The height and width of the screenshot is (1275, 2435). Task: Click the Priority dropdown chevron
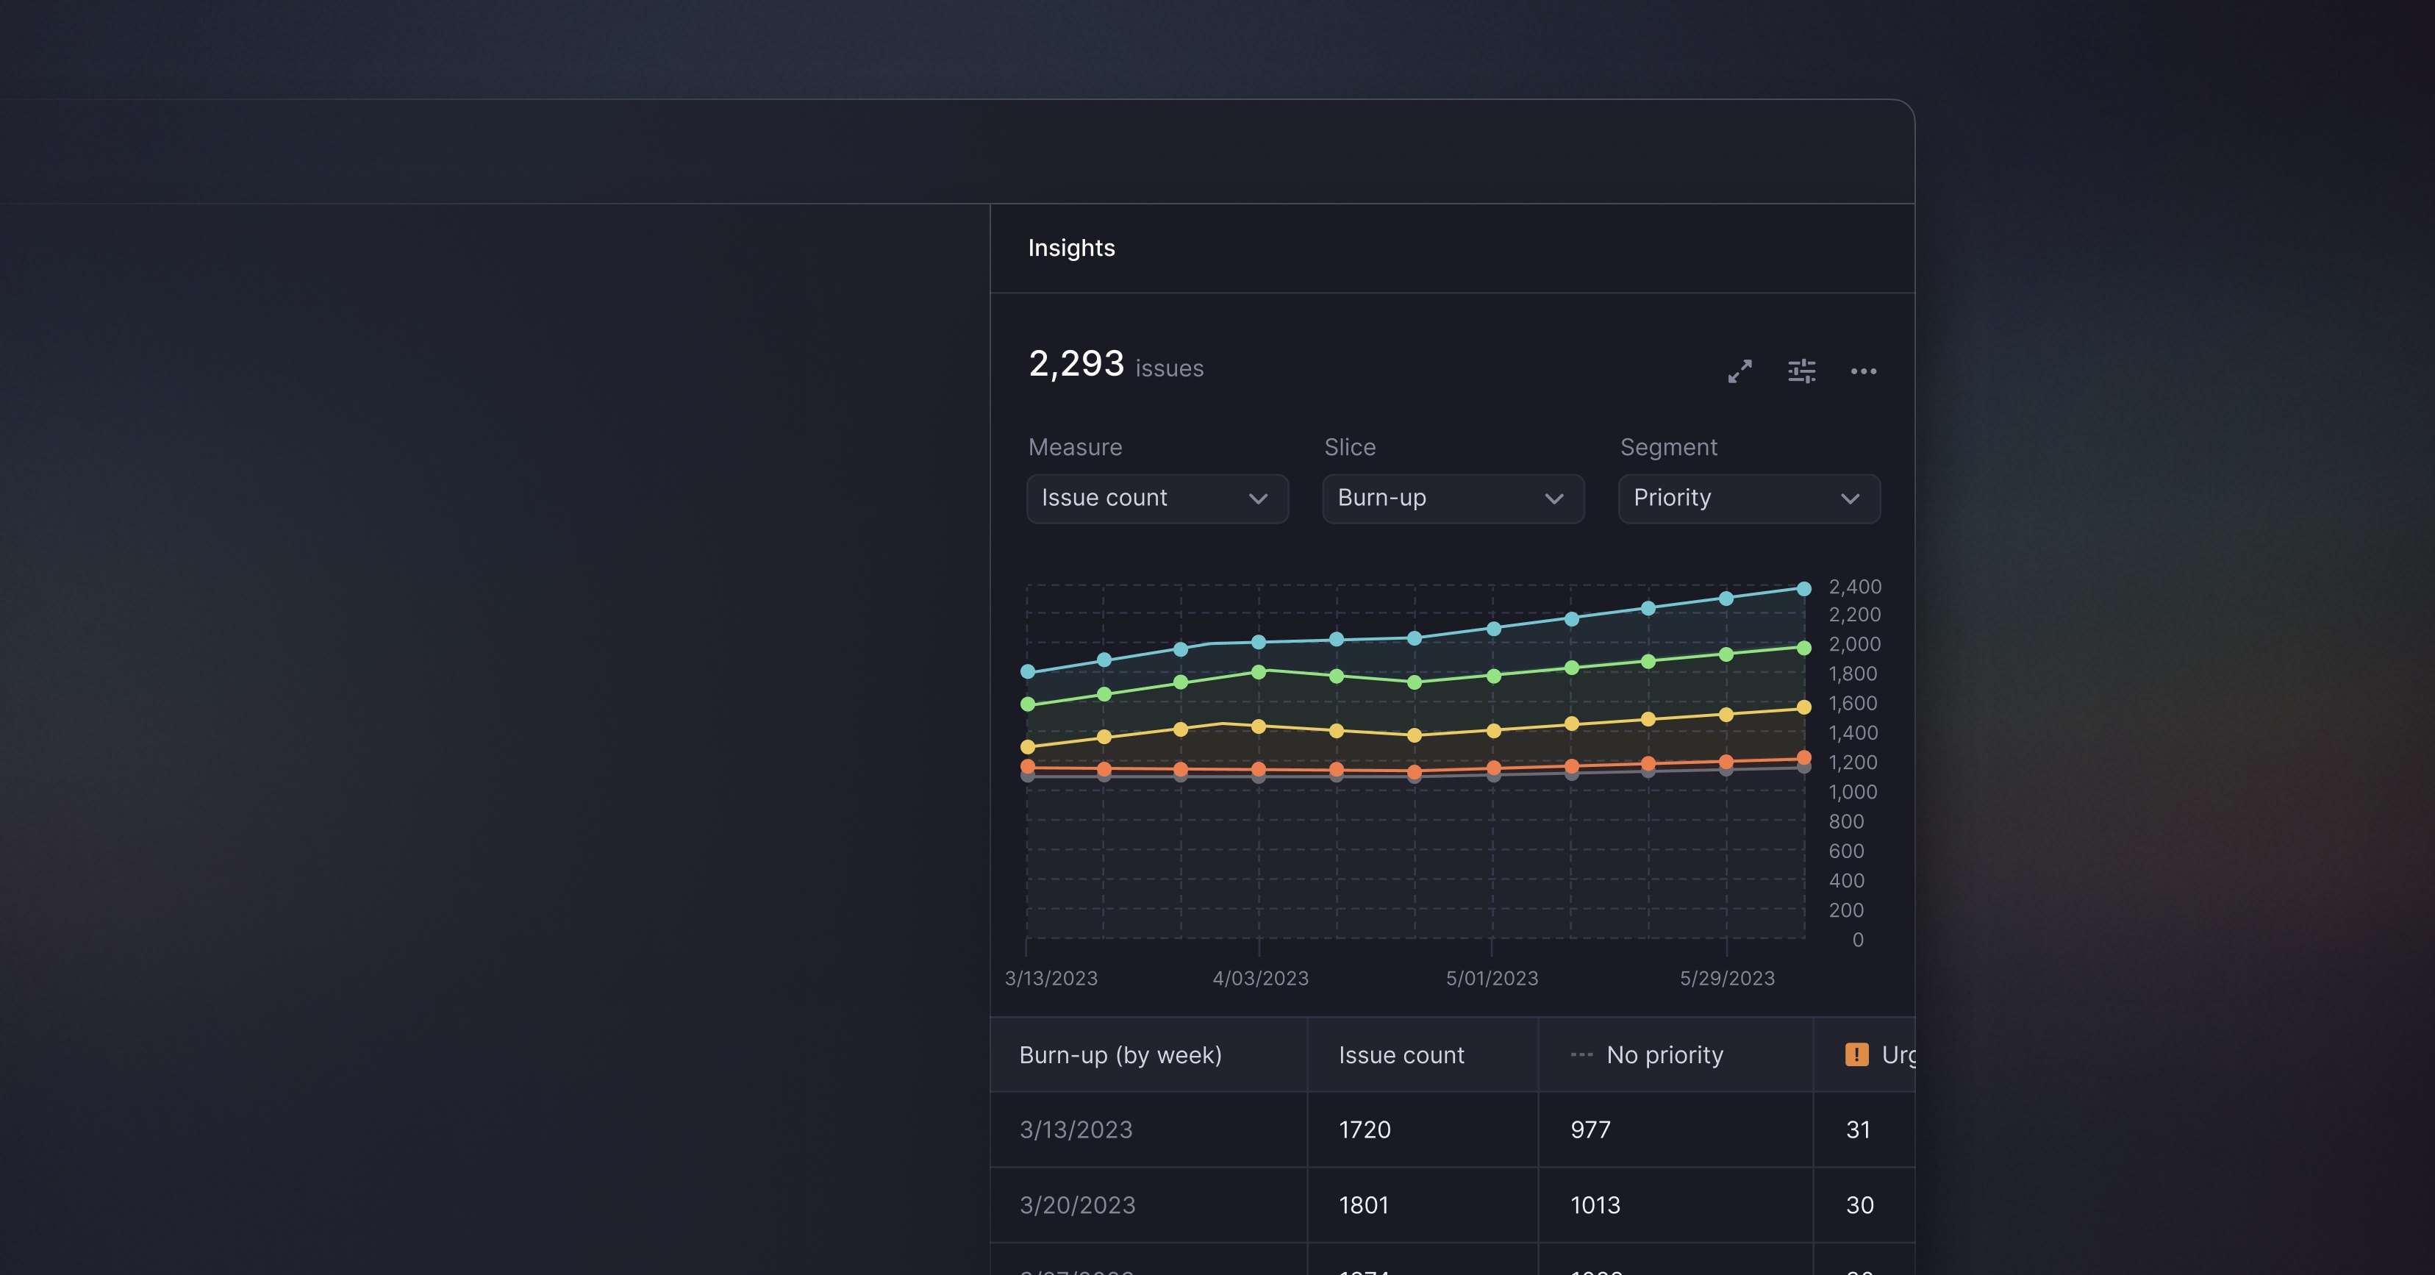[1850, 499]
